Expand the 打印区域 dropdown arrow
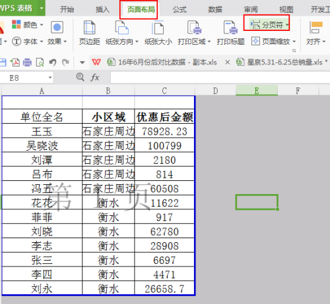The height and width of the screenshot is (304, 330). click(209, 41)
